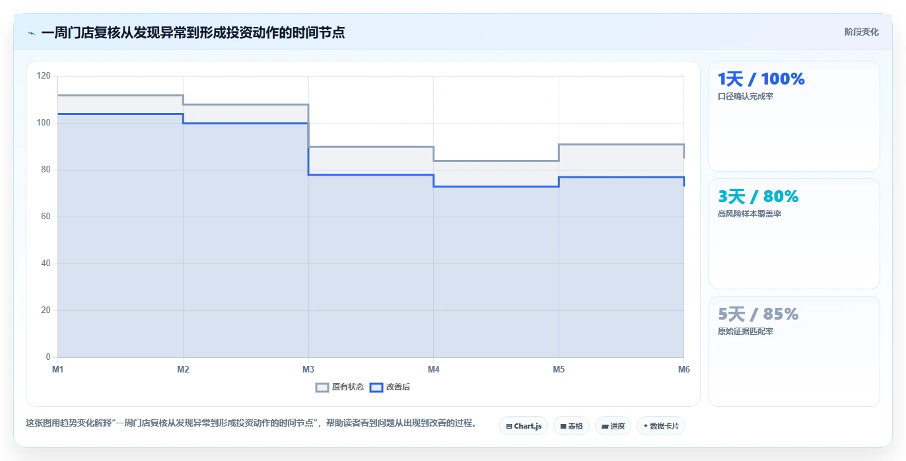Click the 阶段变化 label in the header
This screenshot has width=906, height=461.
(x=861, y=32)
